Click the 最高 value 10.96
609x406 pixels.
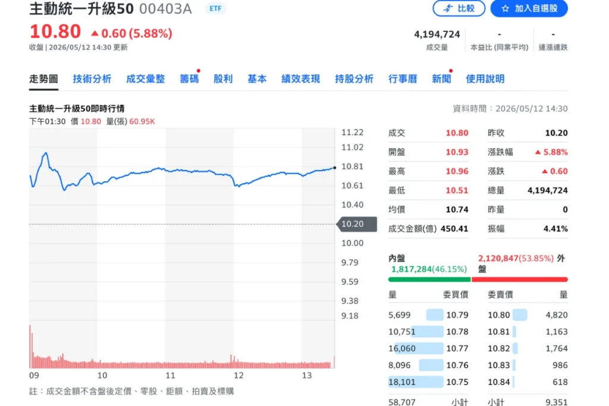pyautogui.click(x=457, y=171)
